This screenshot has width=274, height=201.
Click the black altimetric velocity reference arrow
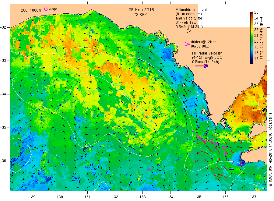pyautogui.click(x=185, y=31)
